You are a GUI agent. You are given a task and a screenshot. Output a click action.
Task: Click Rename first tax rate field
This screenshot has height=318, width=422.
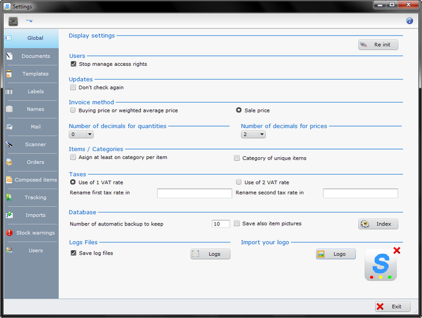pyautogui.click(x=194, y=193)
